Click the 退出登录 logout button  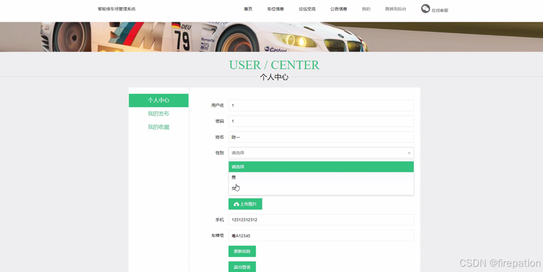pos(242,267)
